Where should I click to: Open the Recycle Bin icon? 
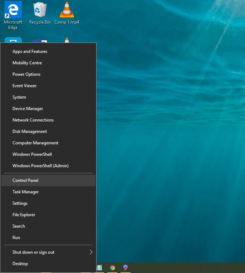[40, 13]
